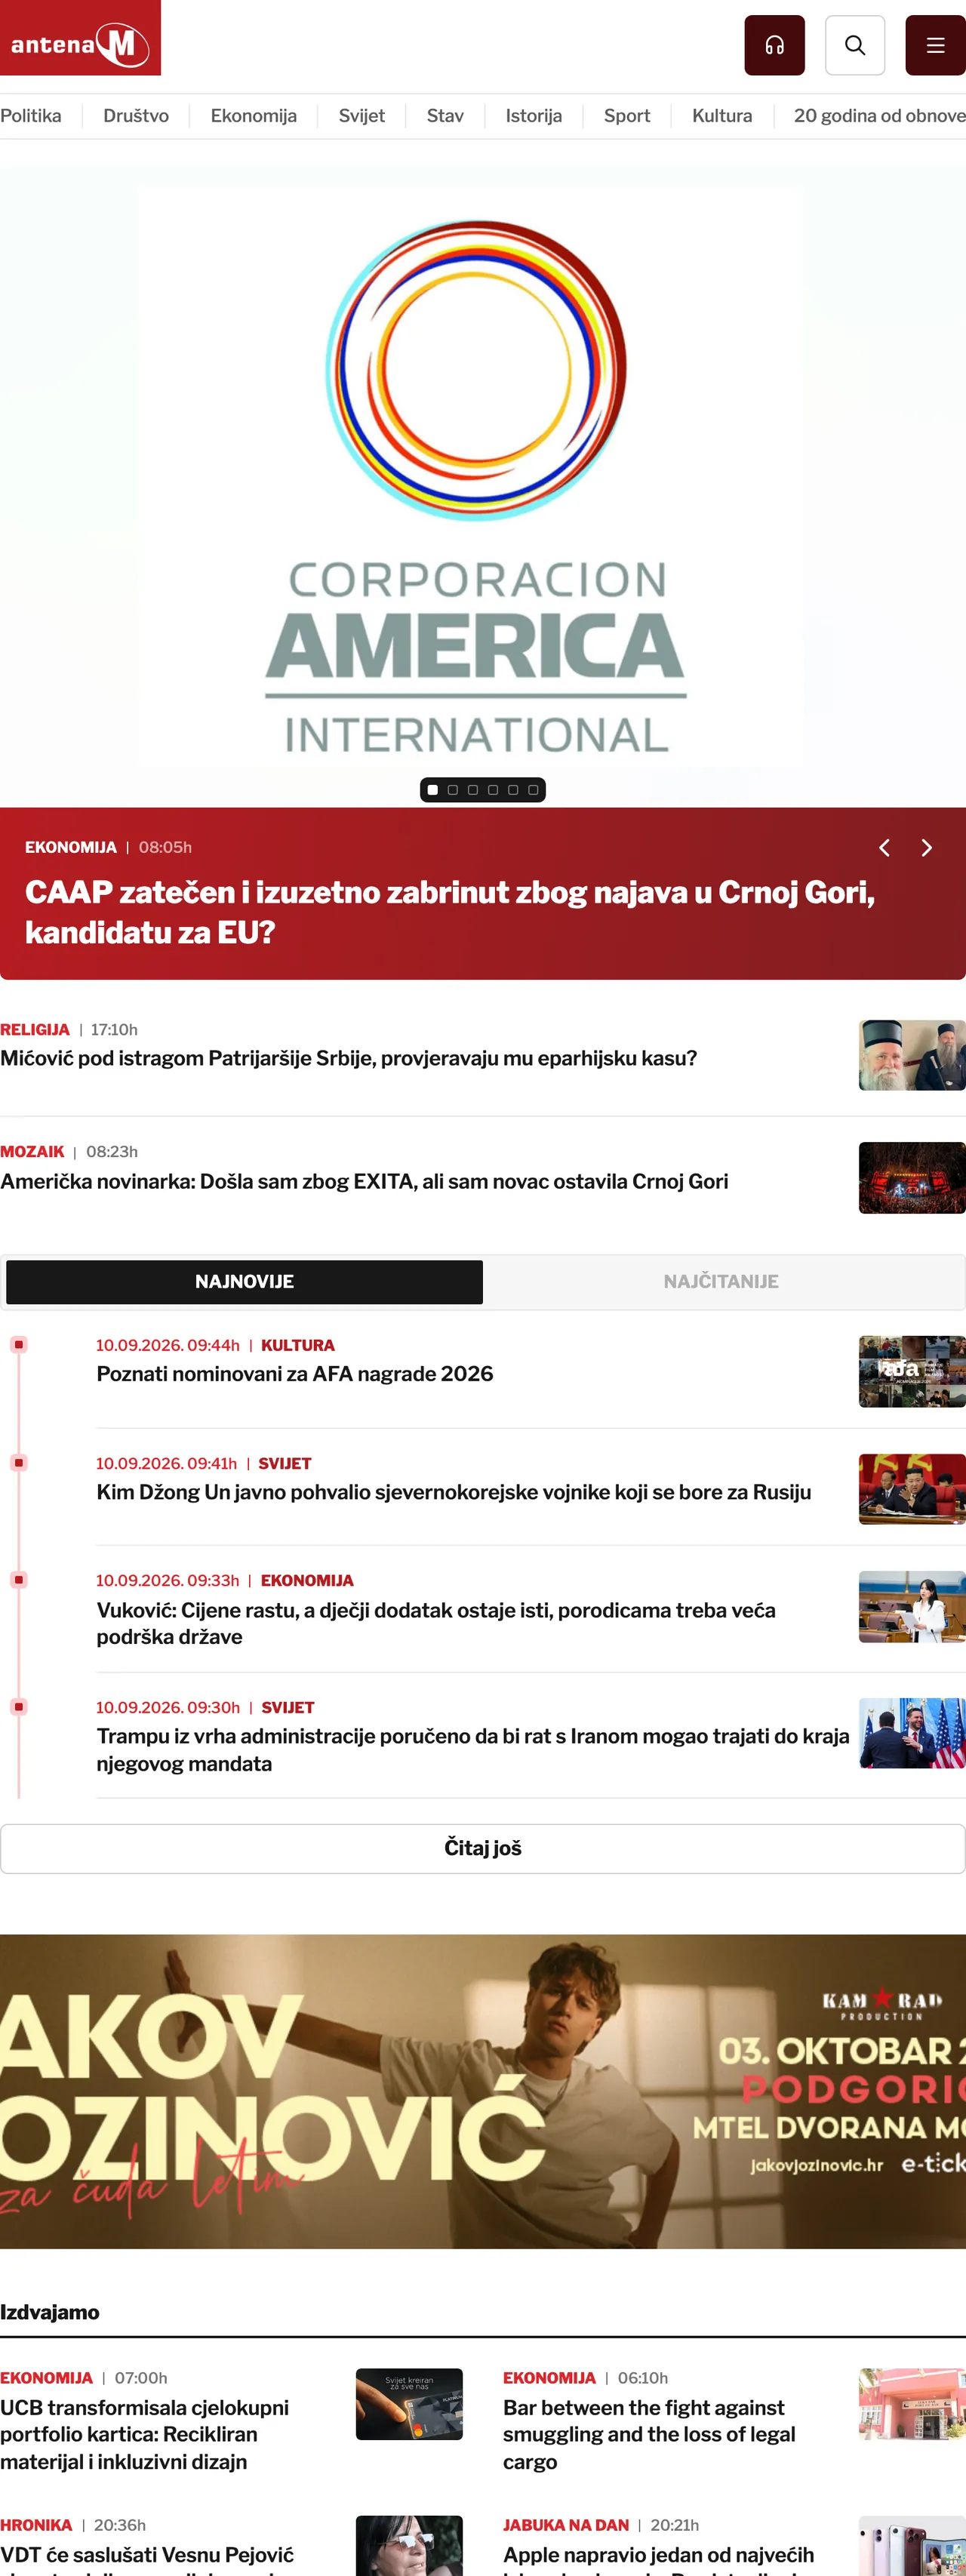This screenshot has height=2576, width=966.
Task: Click timeline marker for 09:44h item
Action: (x=18, y=1345)
